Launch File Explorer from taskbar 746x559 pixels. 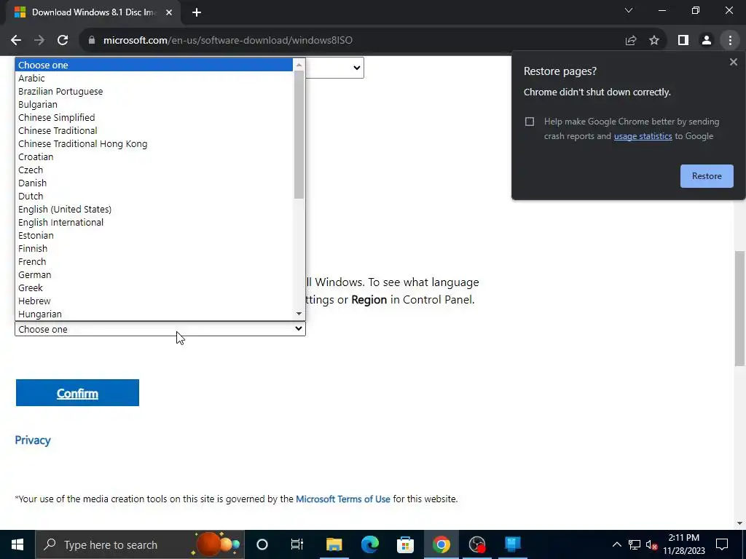(334, 544)
